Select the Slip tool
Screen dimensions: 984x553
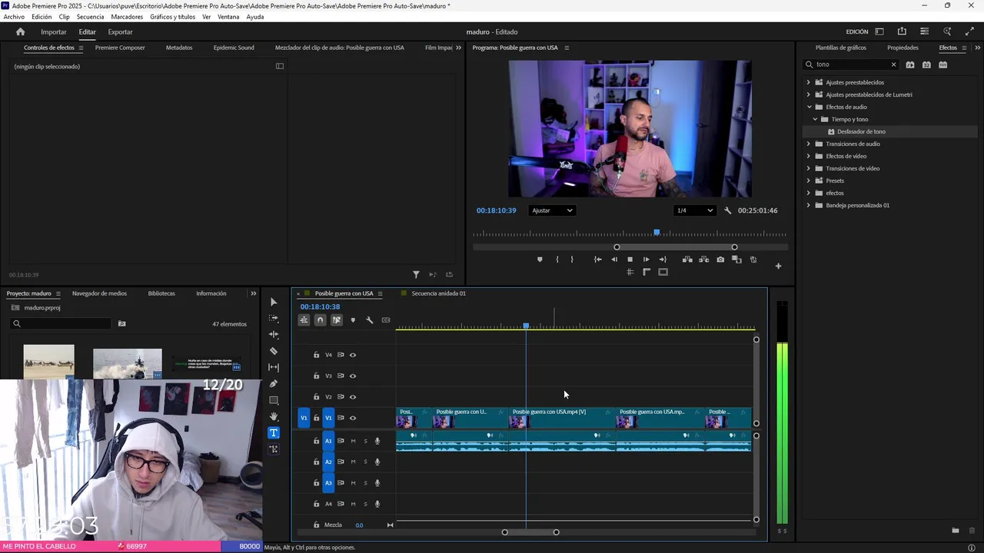point(274,367)
